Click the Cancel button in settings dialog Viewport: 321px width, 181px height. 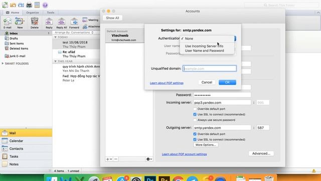click(207, 82)
